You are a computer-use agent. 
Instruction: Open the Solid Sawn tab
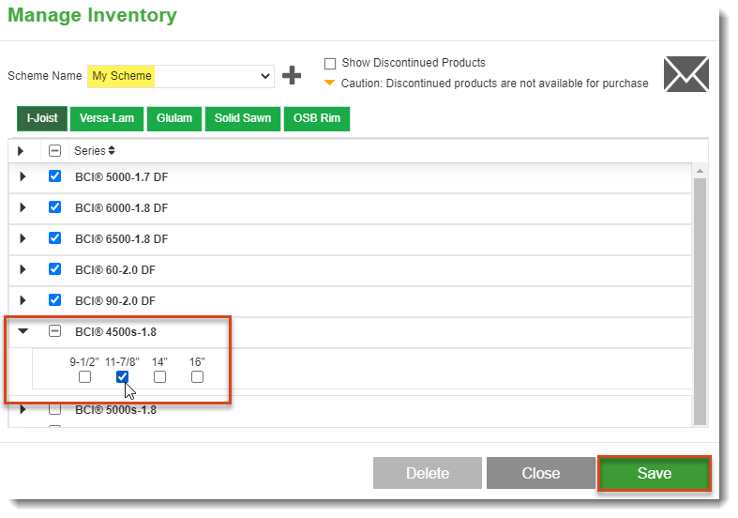(243, 118)
